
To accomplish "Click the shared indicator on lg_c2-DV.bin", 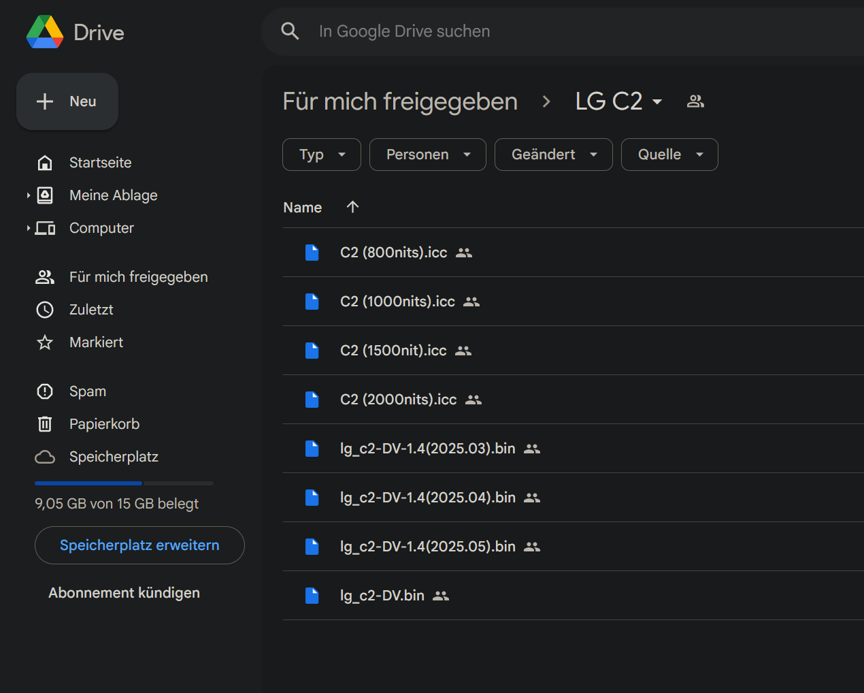I will (441, 595).
